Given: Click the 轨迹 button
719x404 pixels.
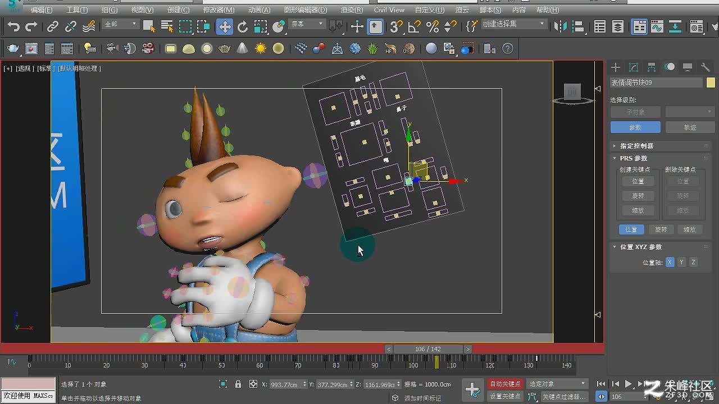Looking at the screenshot, I should (x=690, y=127).
